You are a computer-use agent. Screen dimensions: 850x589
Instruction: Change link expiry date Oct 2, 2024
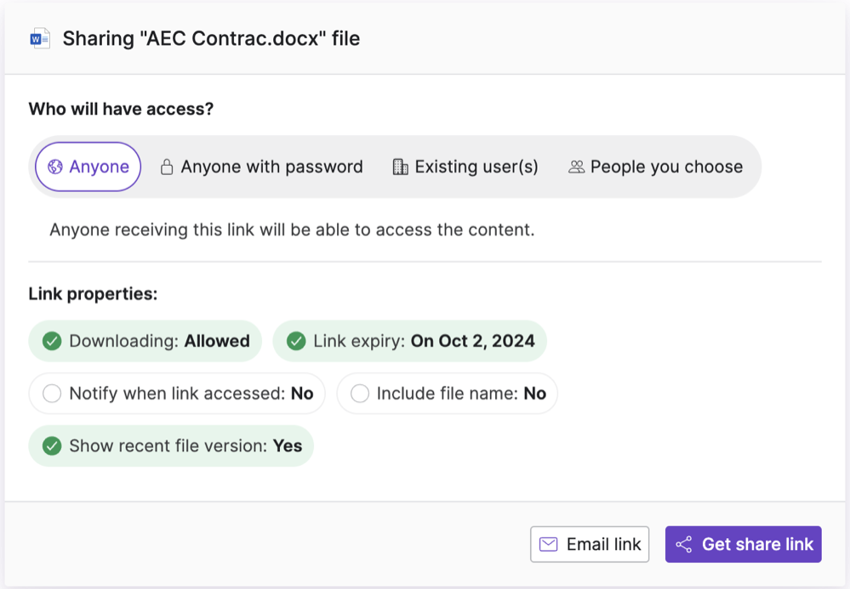473,341
